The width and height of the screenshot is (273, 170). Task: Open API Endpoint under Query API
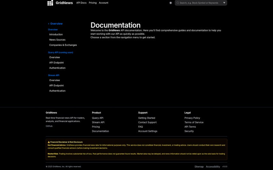56,63
